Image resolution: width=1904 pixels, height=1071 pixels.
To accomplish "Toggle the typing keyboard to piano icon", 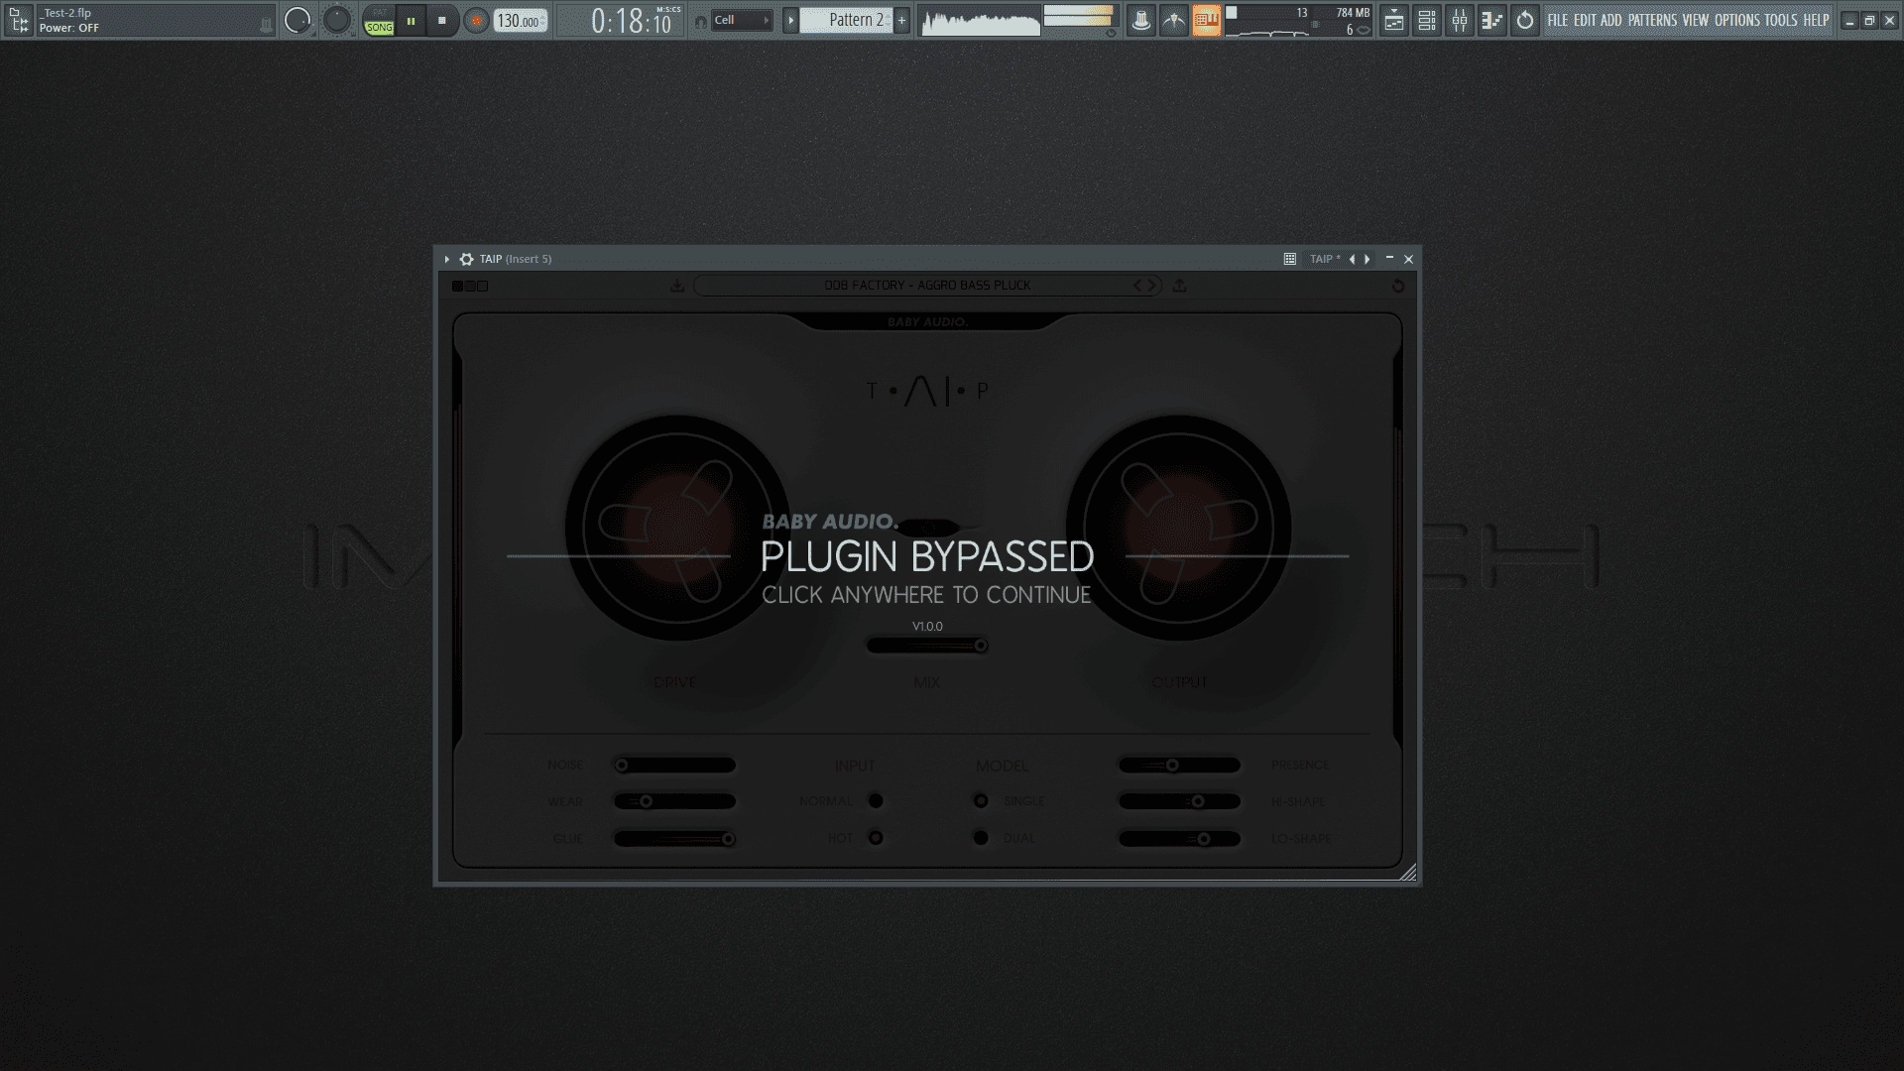I will (1206, 20).
